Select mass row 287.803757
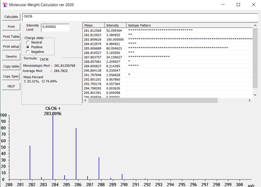Viewport: 261px width, 187px height. point(168,57)
